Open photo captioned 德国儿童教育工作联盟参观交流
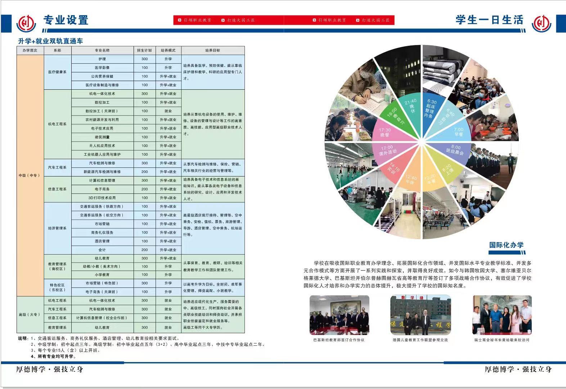 pos(421,315)
